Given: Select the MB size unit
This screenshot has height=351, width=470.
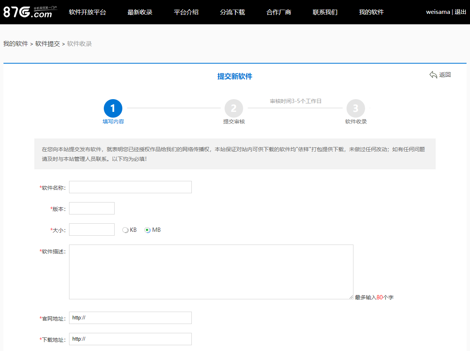Looking at the screenshot, I should 147,230.
